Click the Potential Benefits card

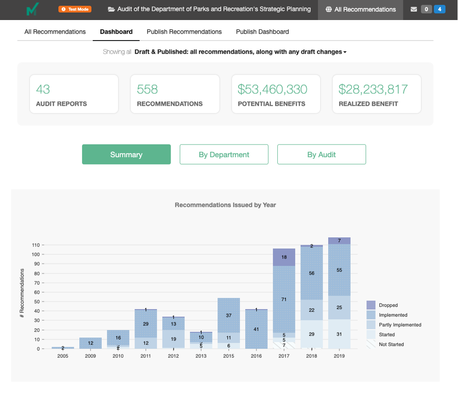276,94
